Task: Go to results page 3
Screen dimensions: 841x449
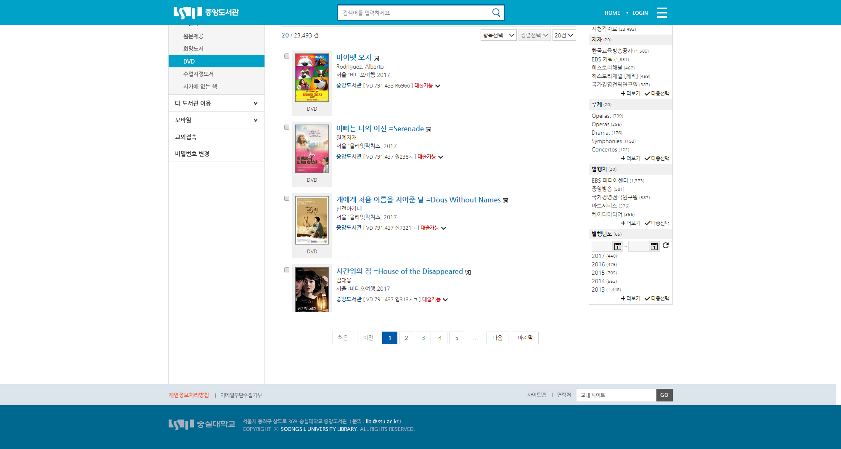Action: click(x=423, y=338)
